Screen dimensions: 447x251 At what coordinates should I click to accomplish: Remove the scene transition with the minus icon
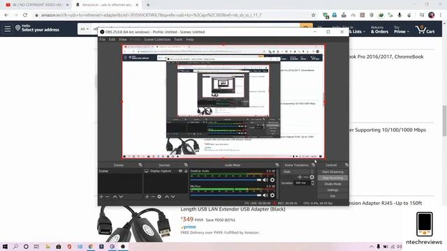tap(306, 177)
